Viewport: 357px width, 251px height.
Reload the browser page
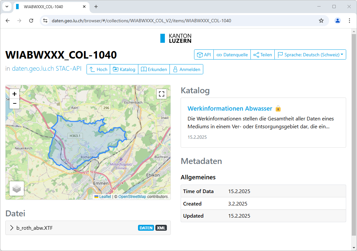click(x=31, y=21)
